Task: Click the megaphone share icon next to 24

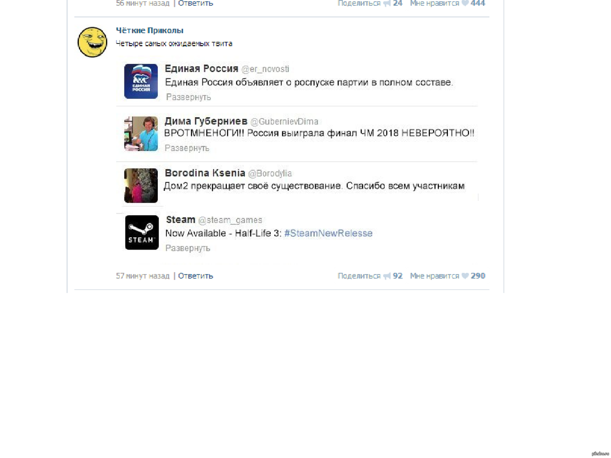Action: pyautogui.click(x=387, y=3)
